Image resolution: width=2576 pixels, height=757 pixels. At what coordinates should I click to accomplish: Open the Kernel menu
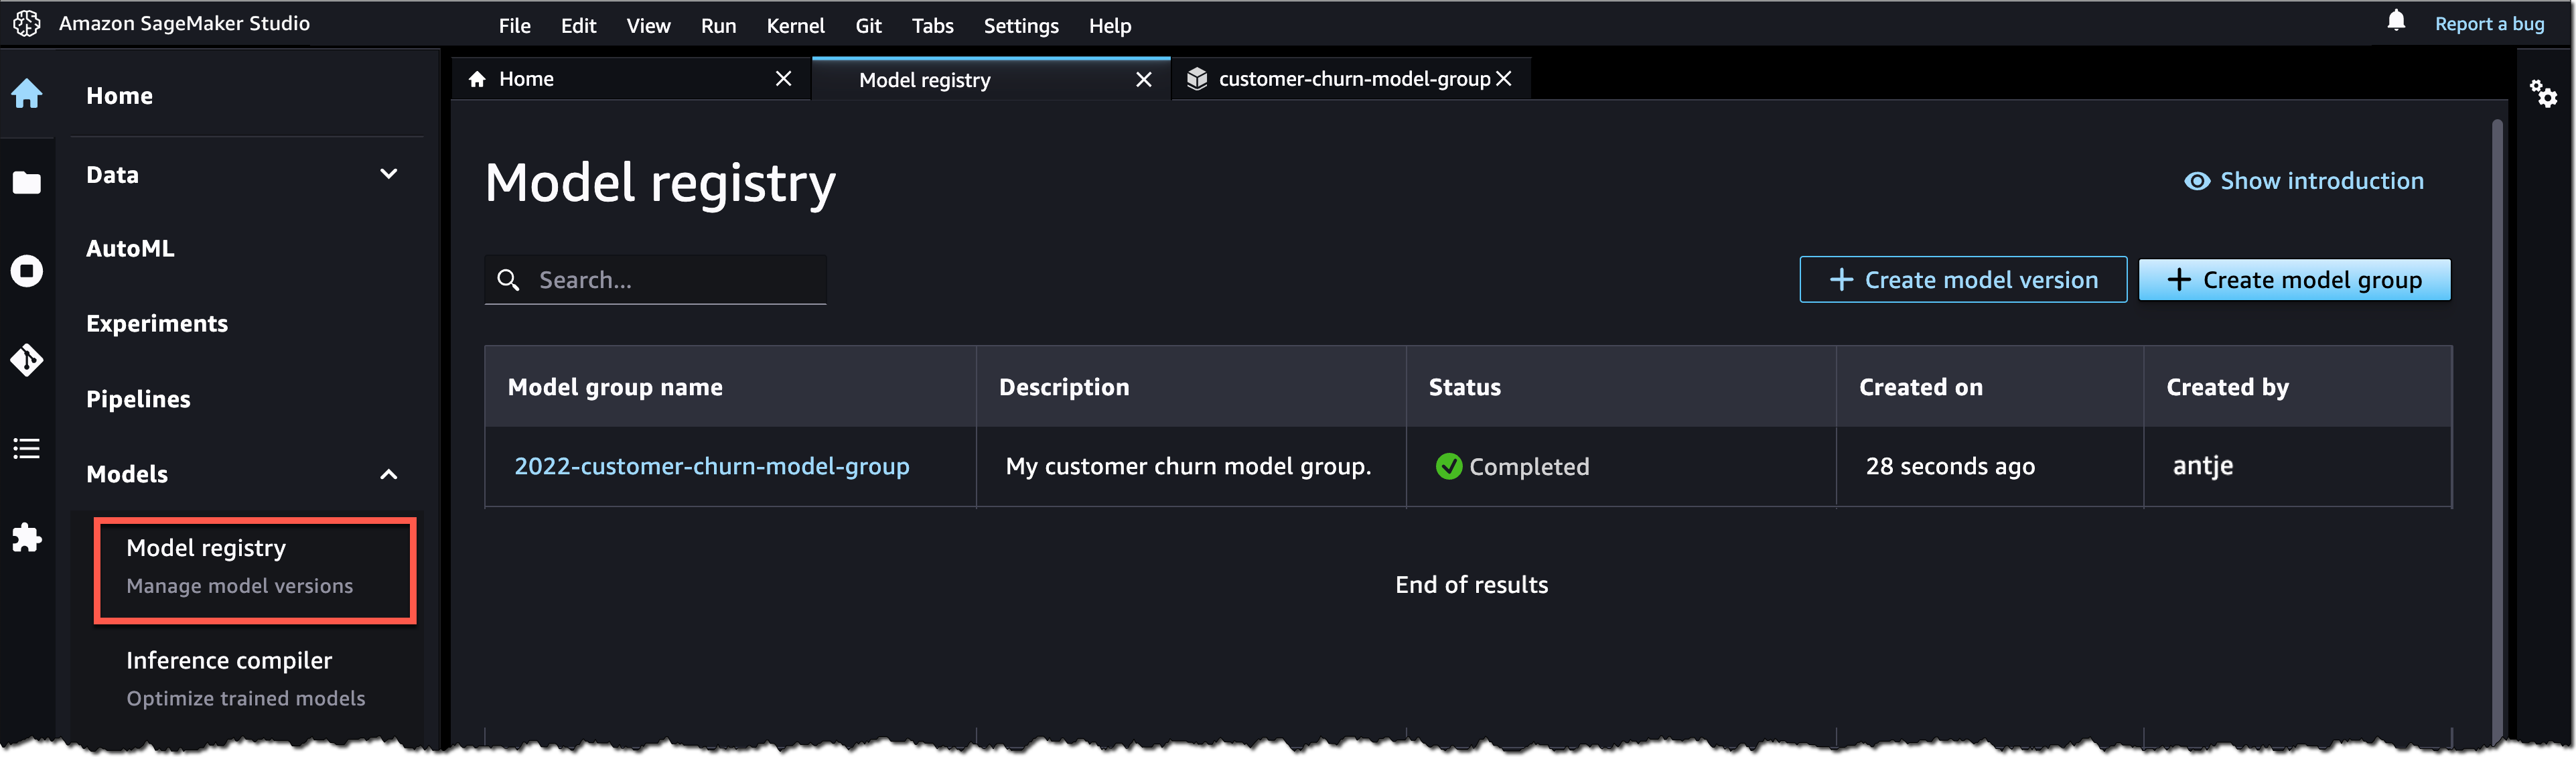(795, 26)
